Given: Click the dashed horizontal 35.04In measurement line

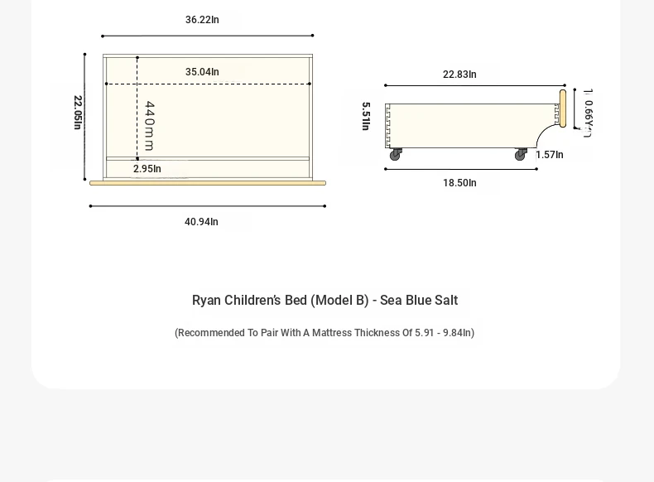Looking at the screenshot, I should pyautogui.click(x=208, y=84).
